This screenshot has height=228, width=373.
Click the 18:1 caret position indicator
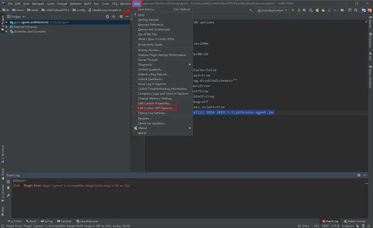(x=316, y=226)
